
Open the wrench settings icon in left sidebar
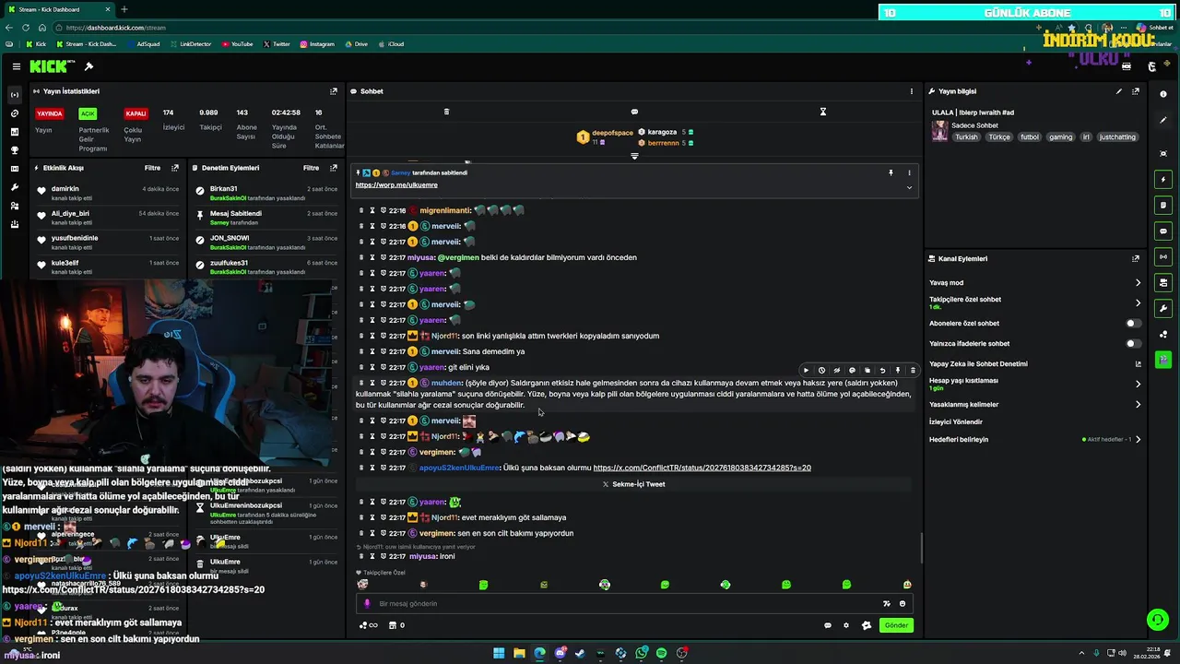[x=14, y=187]
